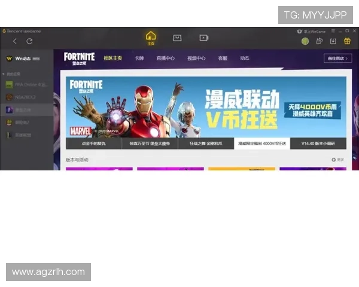Image resolution: width=359 pixels, height=287 pixels.
Task: Open the friends chat icon near avatar
Action: [x=319, y=41]
